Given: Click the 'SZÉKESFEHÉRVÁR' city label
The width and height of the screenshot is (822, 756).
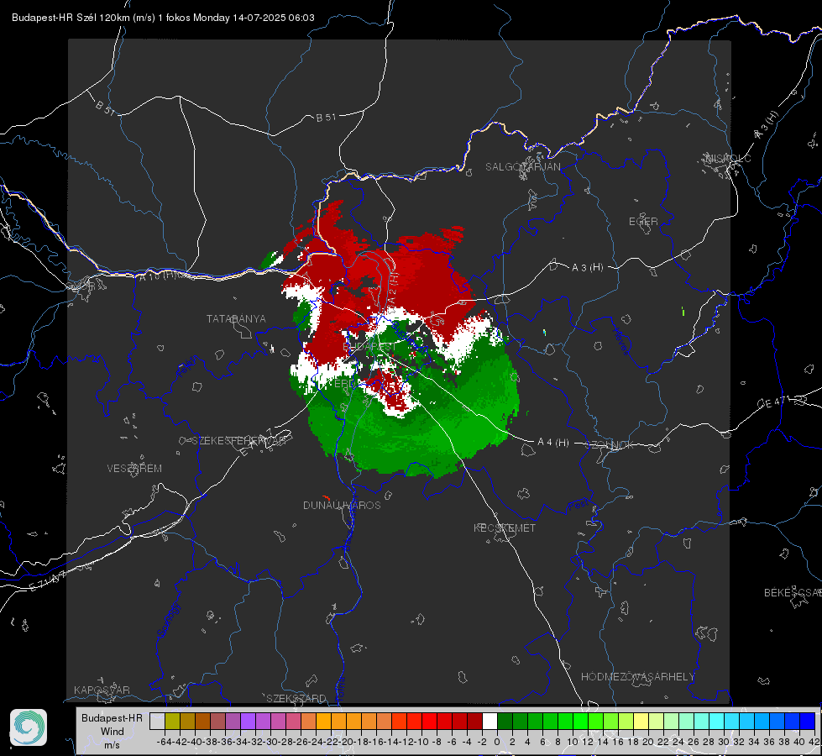Looking at the screenshot, I should 238,441.
